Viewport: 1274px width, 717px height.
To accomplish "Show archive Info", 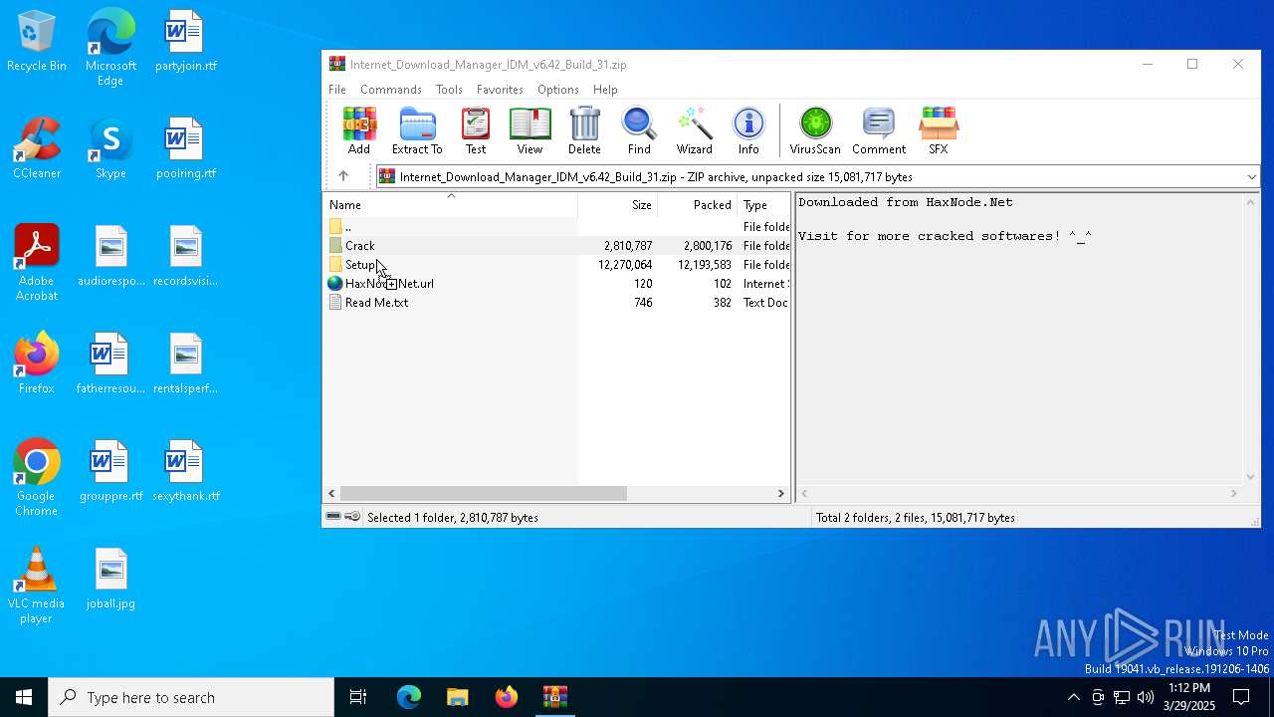I will (x=748, y=130).
